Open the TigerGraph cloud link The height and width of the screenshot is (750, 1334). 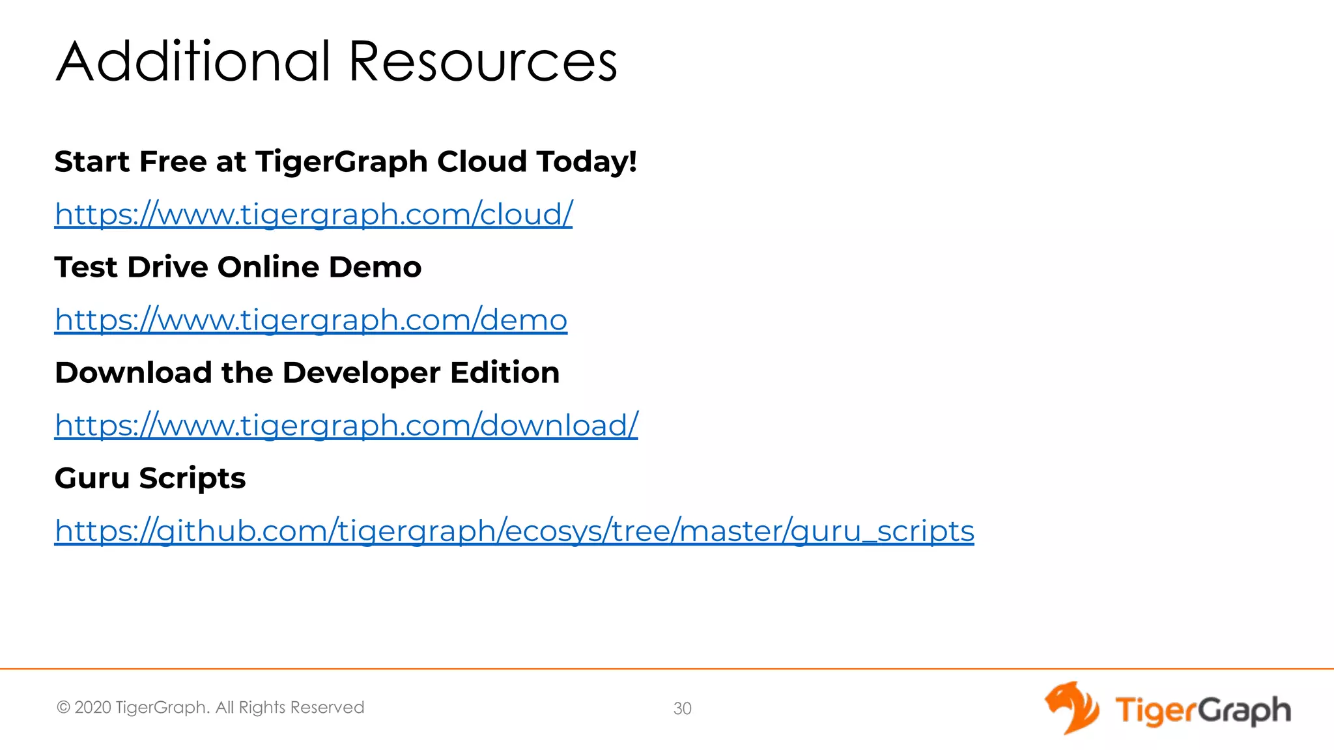[313, 214]
